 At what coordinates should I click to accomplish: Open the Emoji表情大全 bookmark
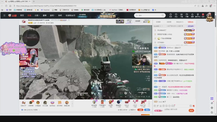(x=144, y=10)
